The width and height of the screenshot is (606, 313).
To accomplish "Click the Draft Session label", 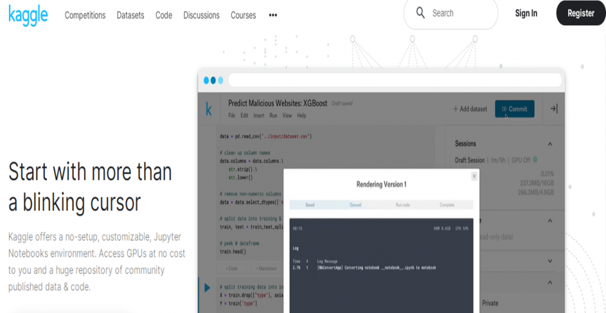I will click(x=469, y=160).
